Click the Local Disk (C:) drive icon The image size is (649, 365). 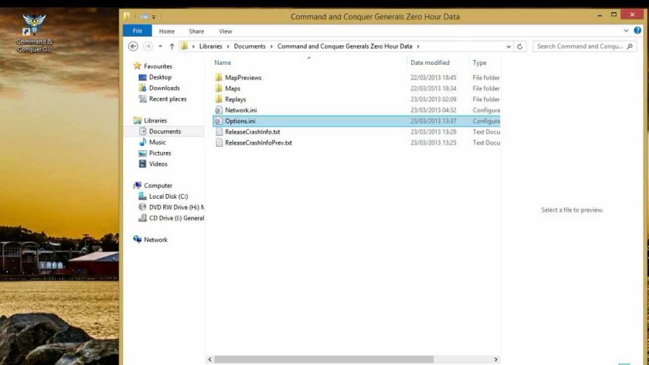[x=142, y=196]
